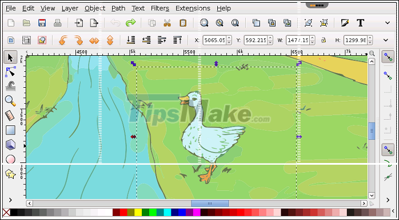This screenshot has height=220, width=399.
Task: Rotate selection clockwise icon
Action: pos(78,40)
